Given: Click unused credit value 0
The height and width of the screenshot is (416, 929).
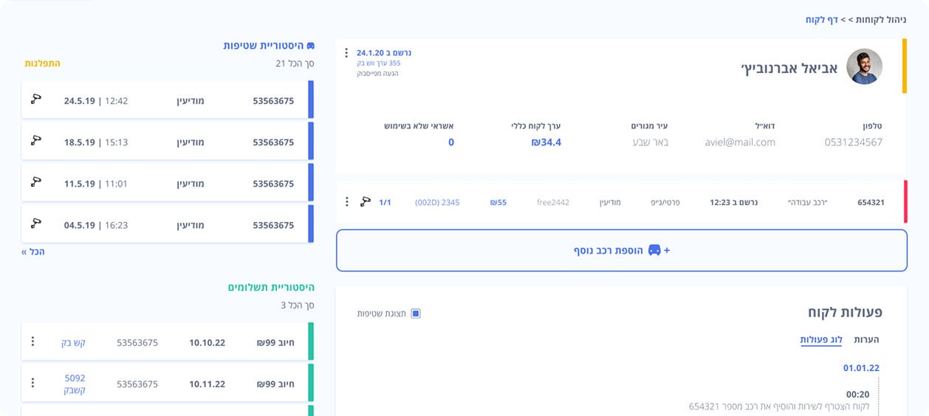Looking at the screenshot, I should (x=451, y=142).
